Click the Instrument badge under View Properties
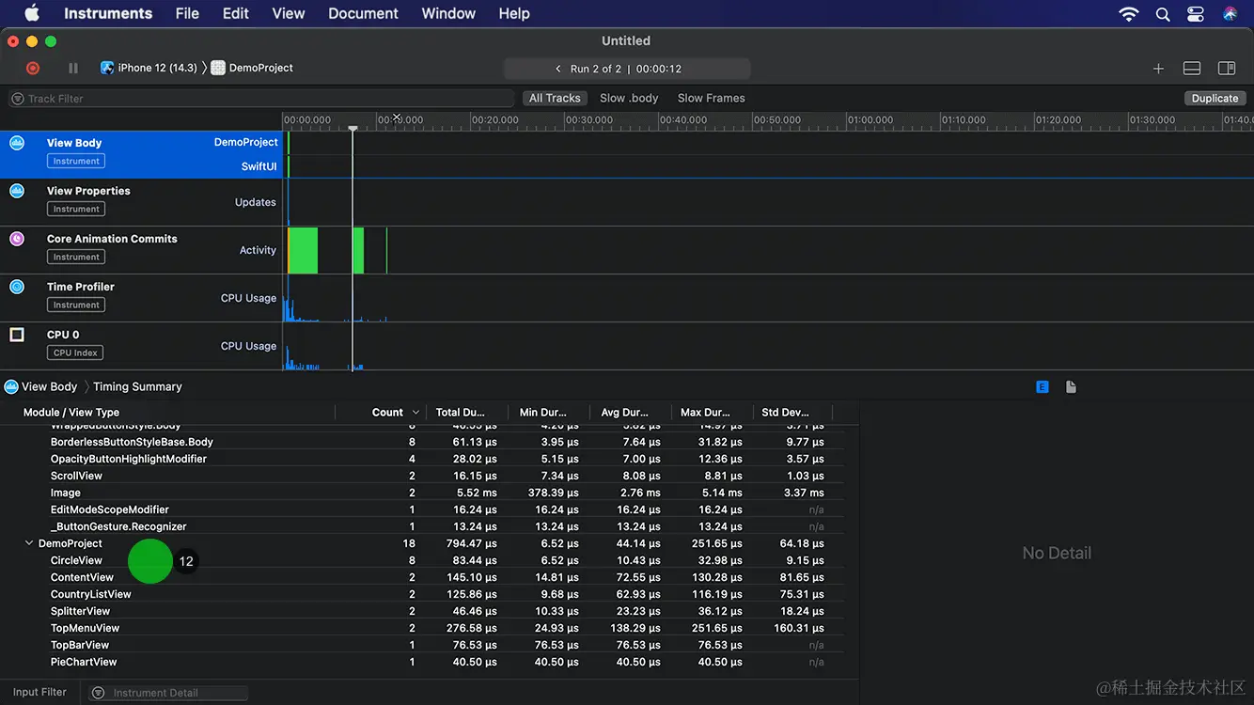 coord(76,210)
